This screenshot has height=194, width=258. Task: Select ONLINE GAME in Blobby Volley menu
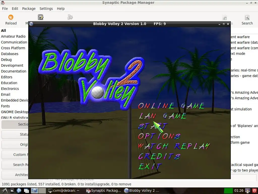coord(171,106)
